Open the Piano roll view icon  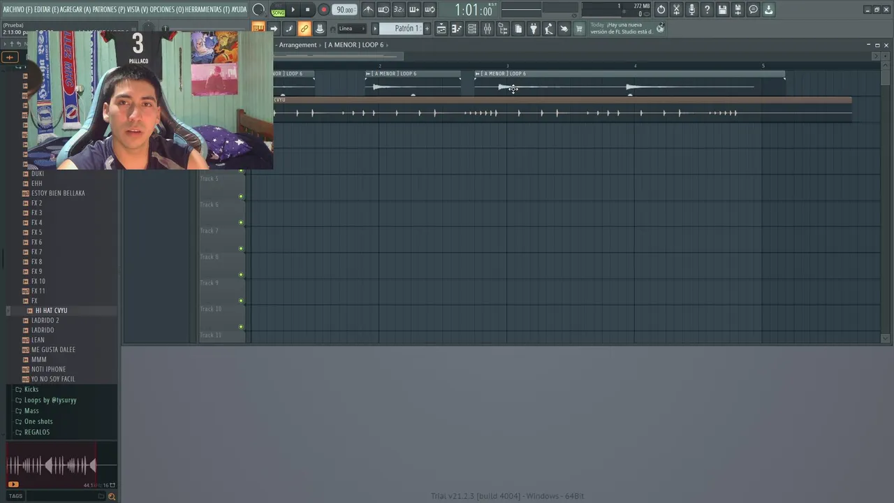click(x=457, y=29)
